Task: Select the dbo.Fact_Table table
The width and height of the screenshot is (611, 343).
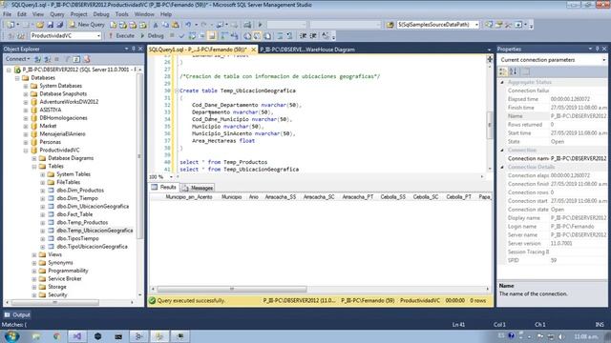Action: pyautogui.click(x=74, y=214)
